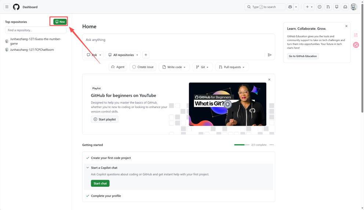Click the Create issue button
This screenshot has height=210, width=364.
[143, 67]
